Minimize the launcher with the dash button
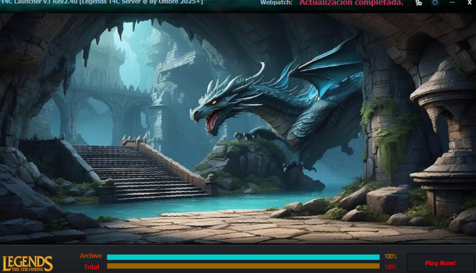Viewport: 476px width, 273px height. tap(452, 3)
